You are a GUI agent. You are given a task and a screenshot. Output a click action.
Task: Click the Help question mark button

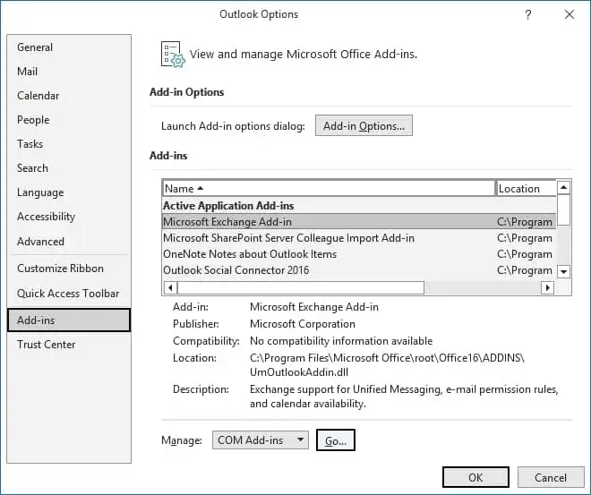[528, 14]
